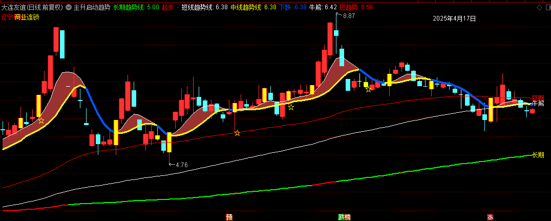Click the 起步: - legend entry
Viewport: 551px width, 221px height.
[x=171, y=7]
